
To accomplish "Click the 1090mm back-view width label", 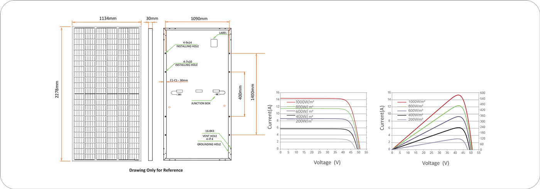I will [199, 19].
